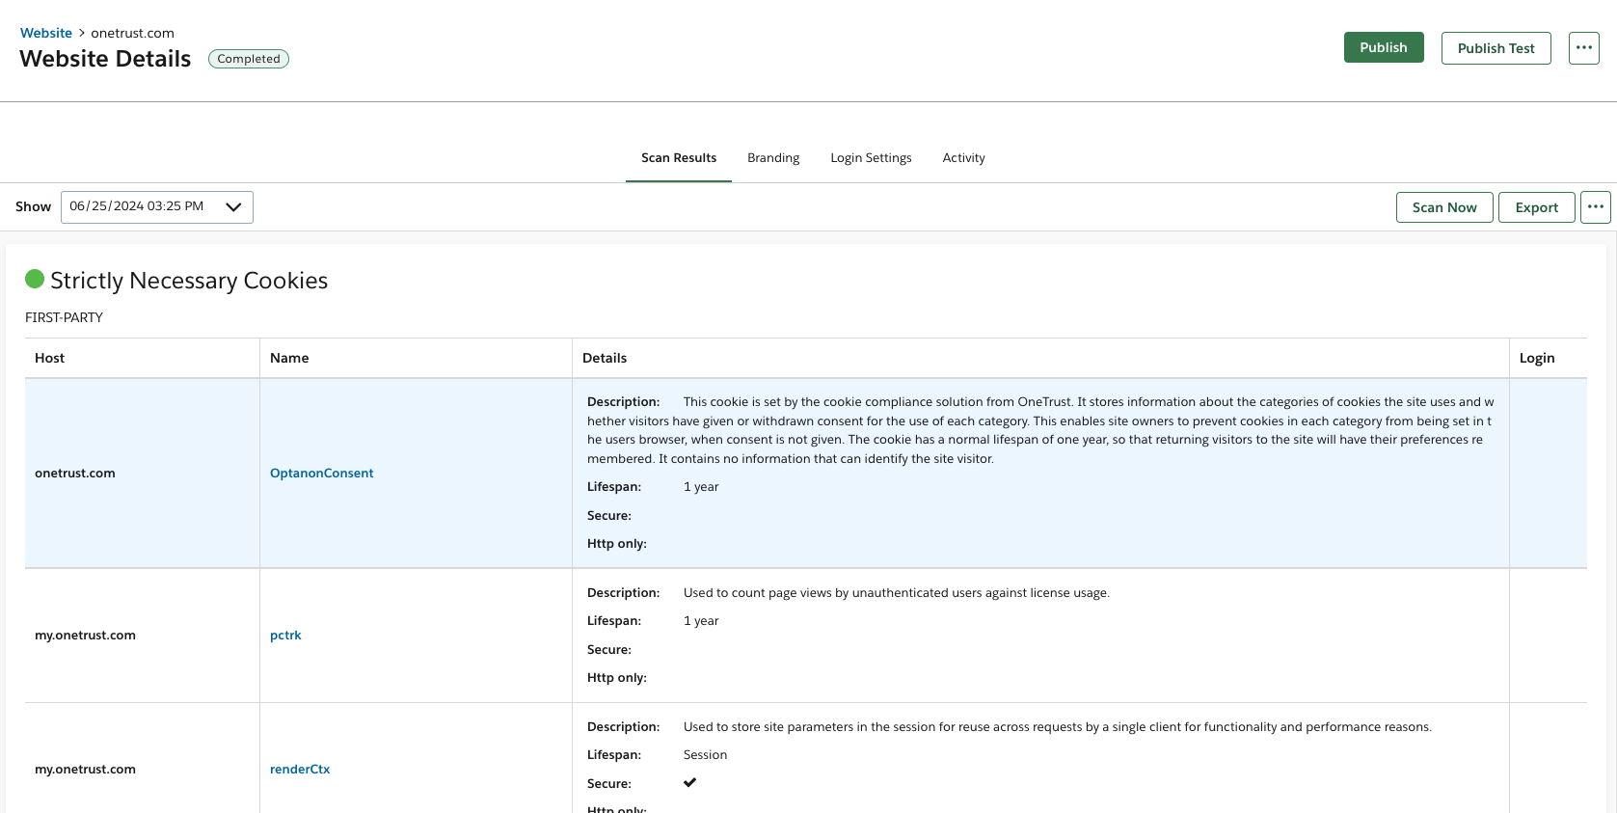
Task: Open the 06/25/2024 03:25 PM scan selector
Action: pyautogui.click(x=145, y=207)
